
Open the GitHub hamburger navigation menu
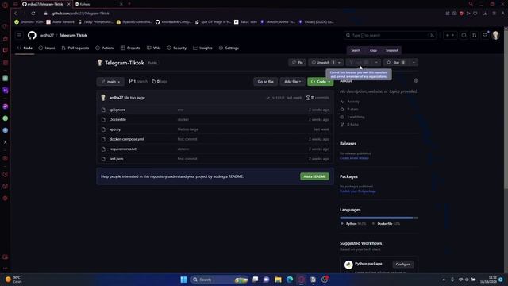(19, 35)
